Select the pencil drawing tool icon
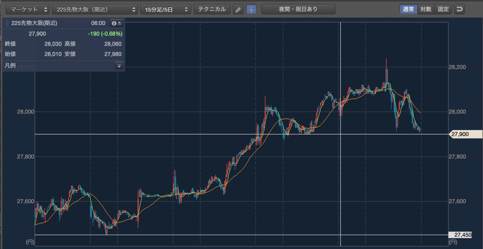Screen dimensions: 483x249 pos(238,9)
